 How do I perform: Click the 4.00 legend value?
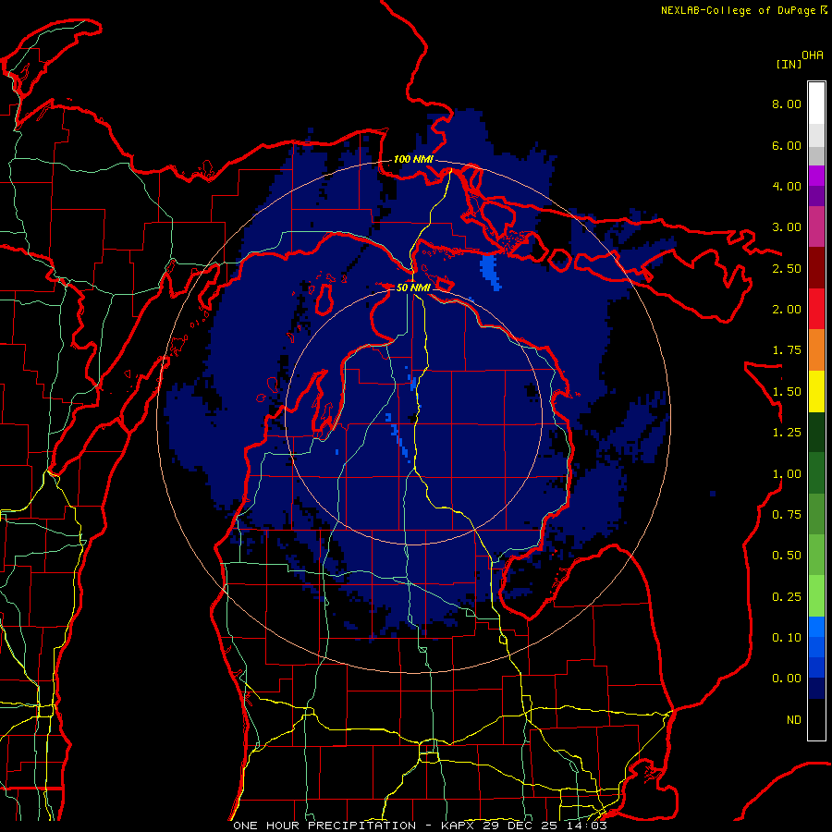[x=787, y=186]
